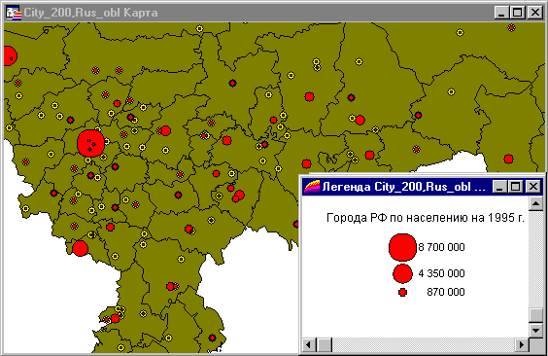Minimize the City_200,Rus_obl Карта window
548x356 pixels.
[x=502, y=13]
